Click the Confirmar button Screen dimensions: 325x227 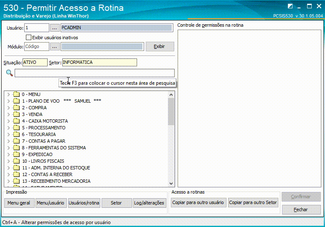point(301,197)
